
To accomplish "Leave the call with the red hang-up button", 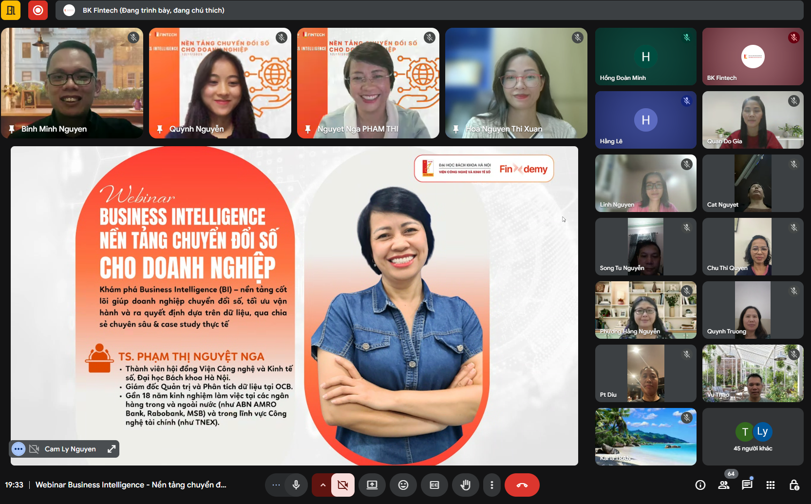I will (522, 485).
